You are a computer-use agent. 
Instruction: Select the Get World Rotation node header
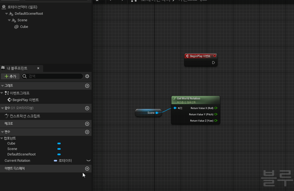196,100
